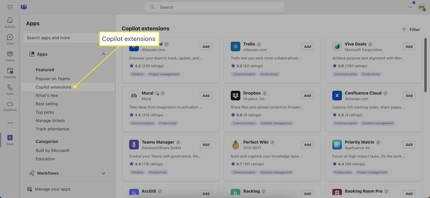Open Calls from the left rail
This screenshot has height=198, width=430.
[10, 88]
